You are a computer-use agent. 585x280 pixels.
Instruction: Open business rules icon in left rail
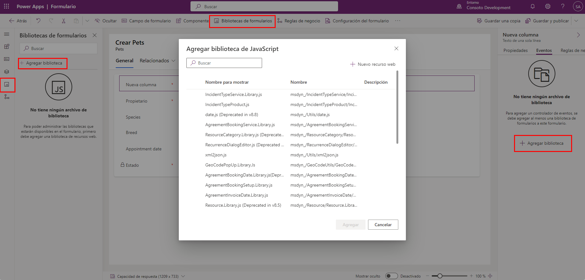click(x=7, y=97)
